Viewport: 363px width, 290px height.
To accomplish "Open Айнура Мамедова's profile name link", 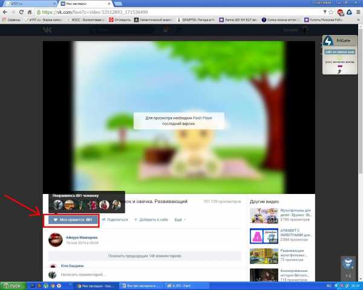I will pos(82,237).
